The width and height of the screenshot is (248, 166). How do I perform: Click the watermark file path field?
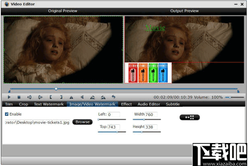37,123
